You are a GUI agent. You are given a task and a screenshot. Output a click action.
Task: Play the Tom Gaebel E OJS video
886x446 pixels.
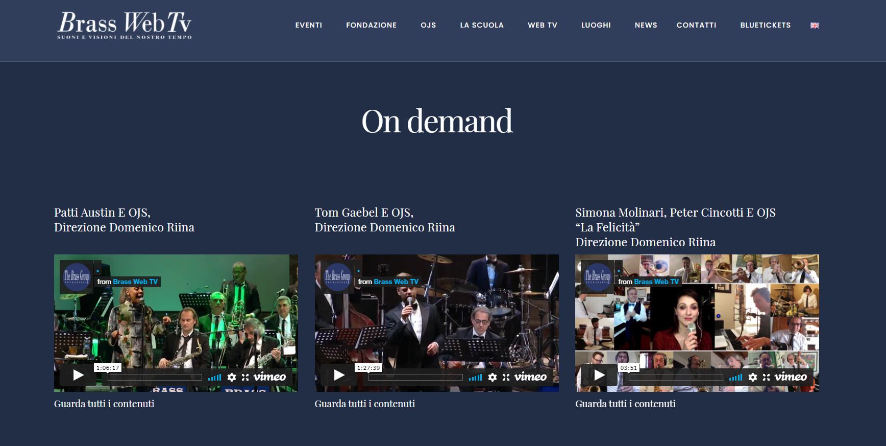[339, 375]
